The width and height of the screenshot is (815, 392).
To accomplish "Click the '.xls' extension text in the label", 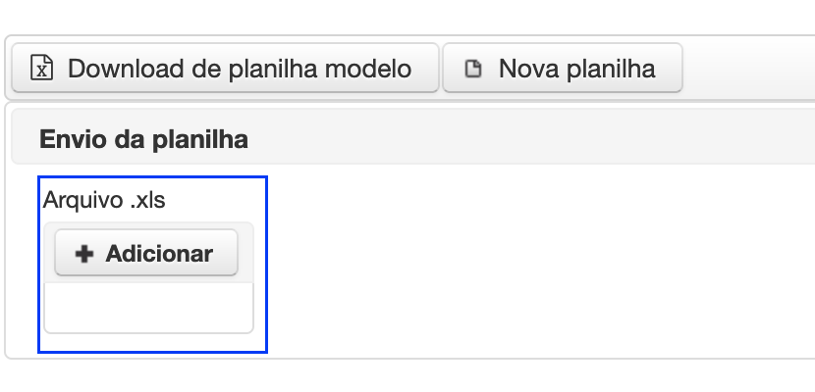I will 147,200.
